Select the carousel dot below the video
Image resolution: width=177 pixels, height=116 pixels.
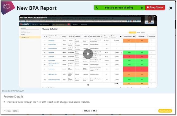tap(88, 85)
